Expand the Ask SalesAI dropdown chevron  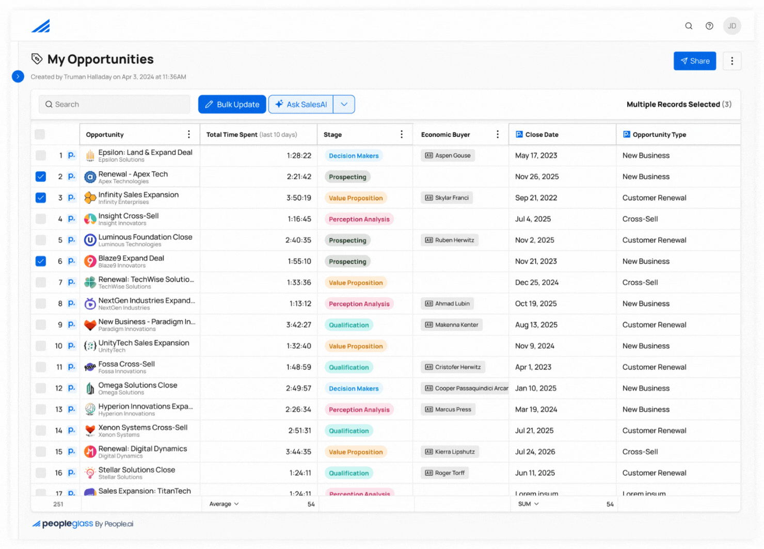344,104
